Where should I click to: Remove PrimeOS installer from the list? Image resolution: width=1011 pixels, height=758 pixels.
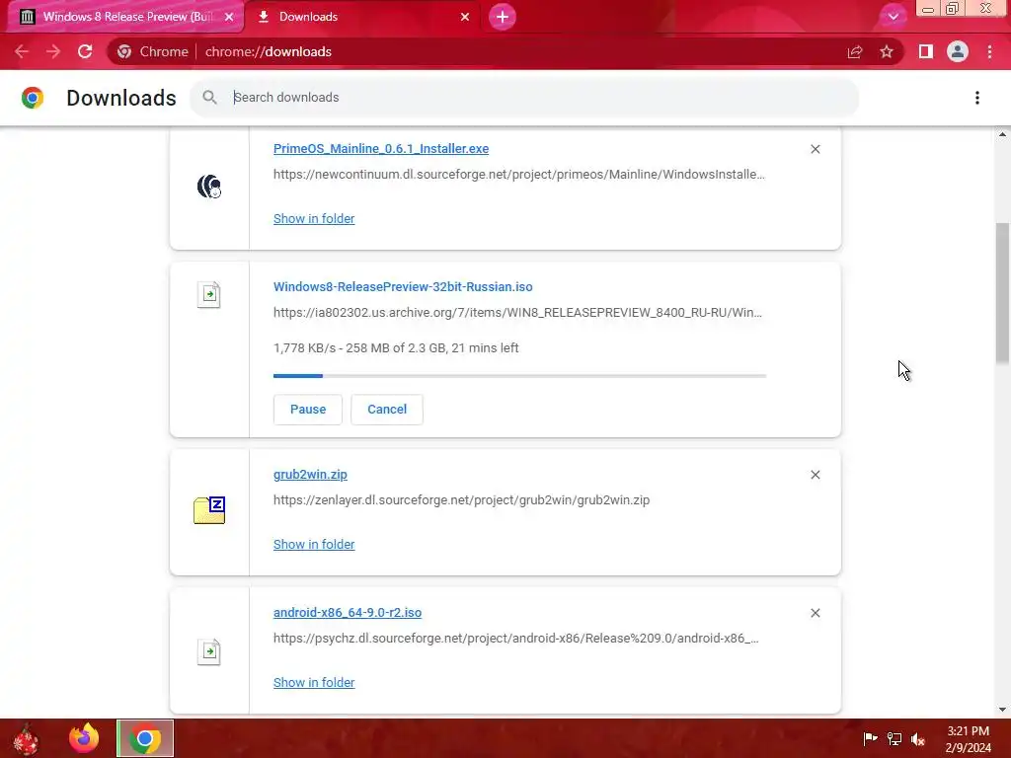coord(815,149)
